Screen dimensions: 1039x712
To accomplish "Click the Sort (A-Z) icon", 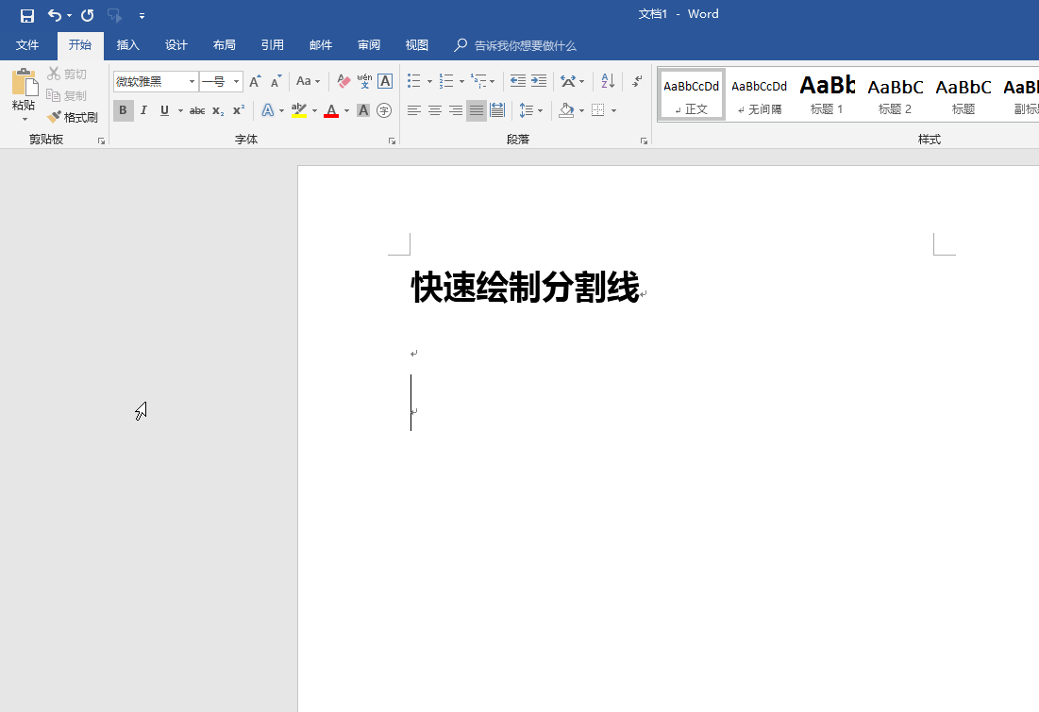I will (608, 82).
